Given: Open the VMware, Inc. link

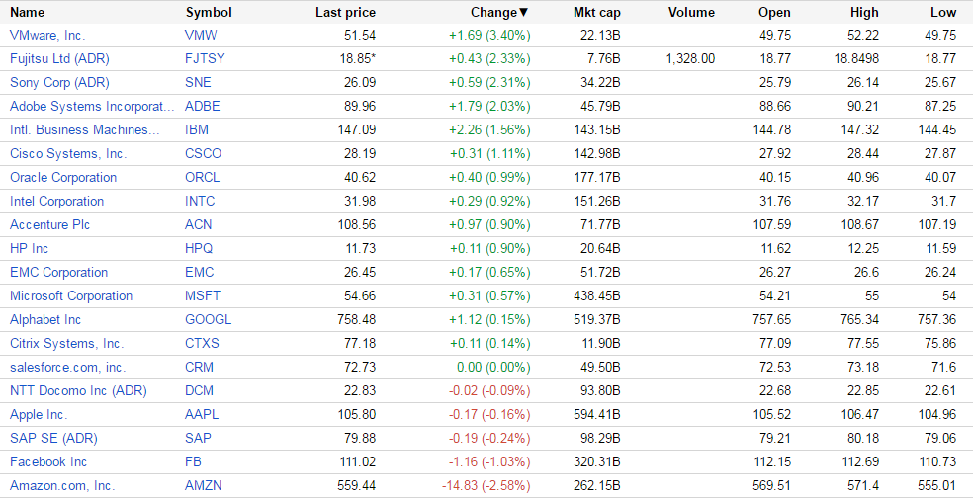Looking at the screenshot, I should 47,35.
